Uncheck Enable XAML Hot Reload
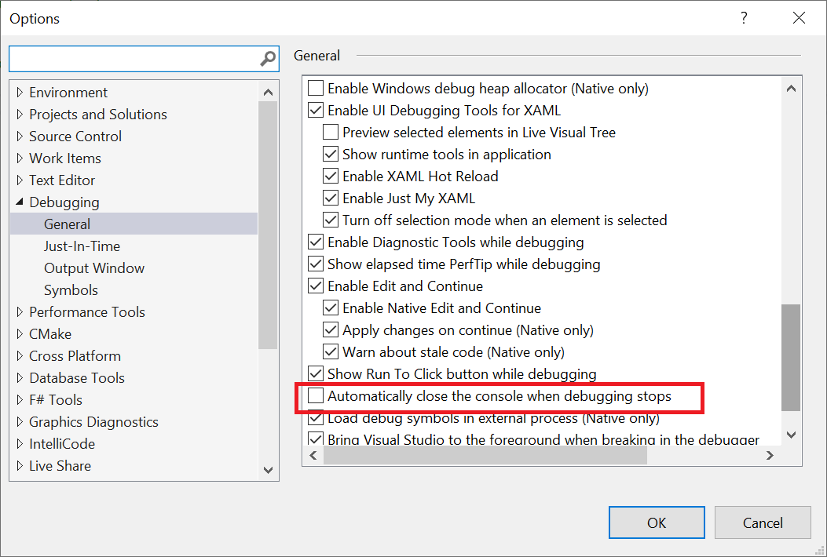 (331, 176)
